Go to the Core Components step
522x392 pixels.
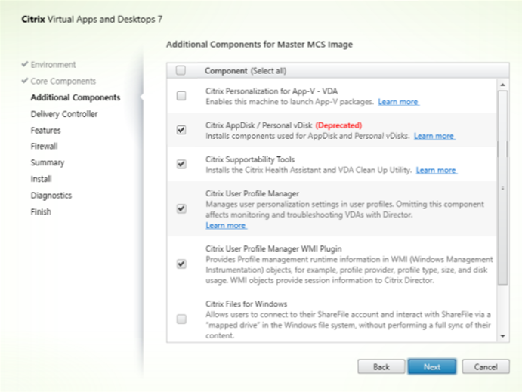63,82
